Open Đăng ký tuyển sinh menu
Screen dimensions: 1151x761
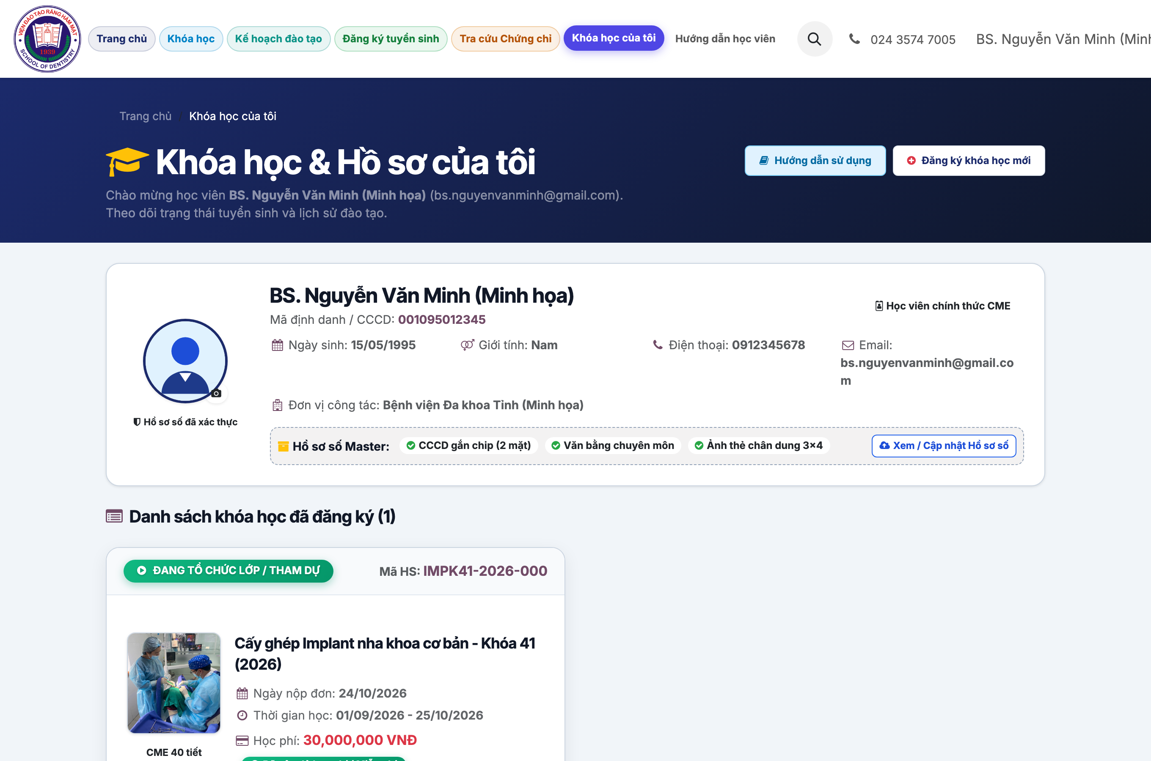(391, 39)
